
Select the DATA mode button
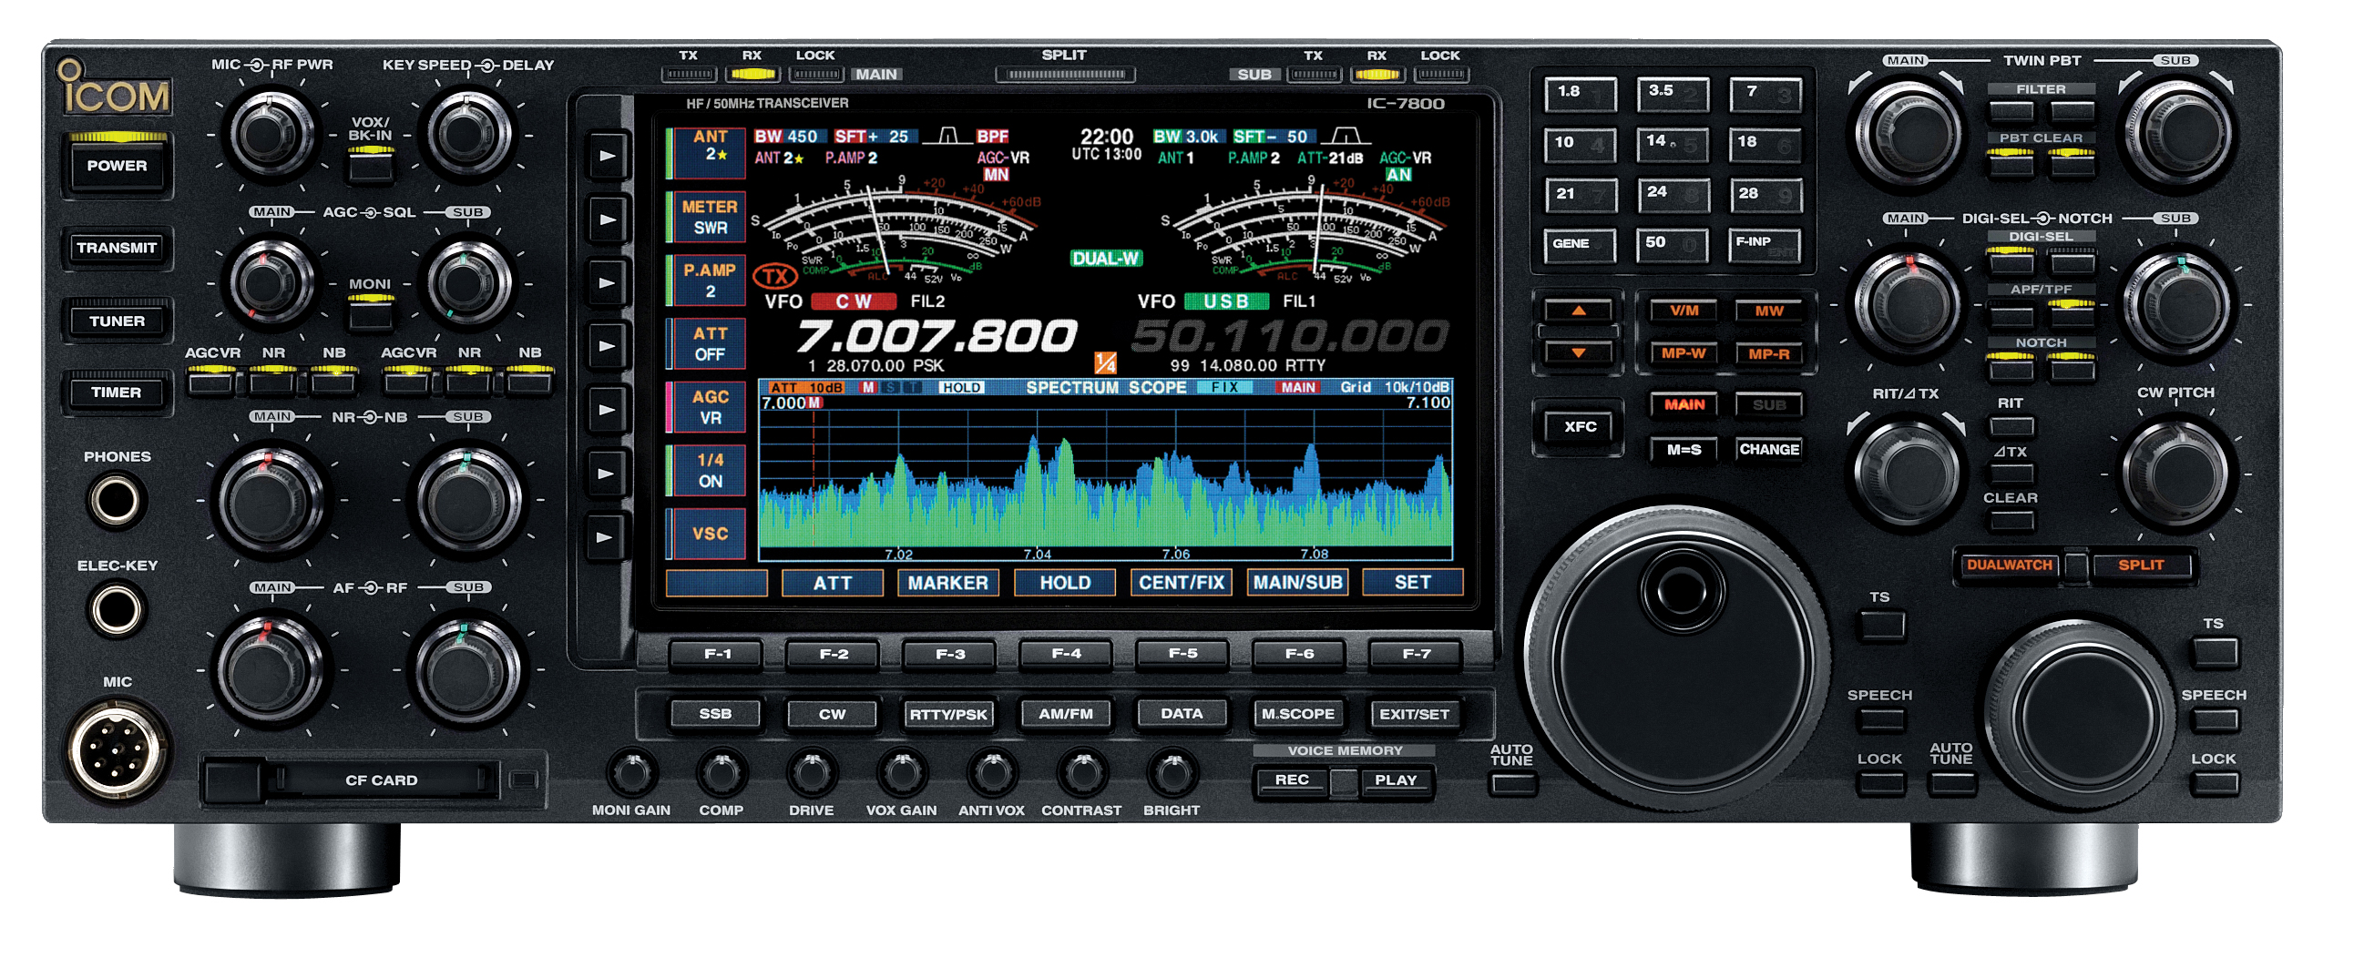click(1182, 714)
